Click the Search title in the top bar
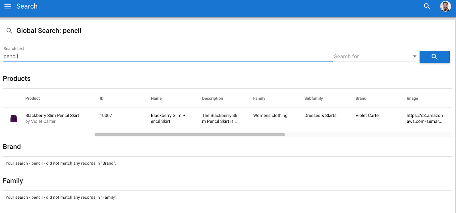 tap(27, 6)
